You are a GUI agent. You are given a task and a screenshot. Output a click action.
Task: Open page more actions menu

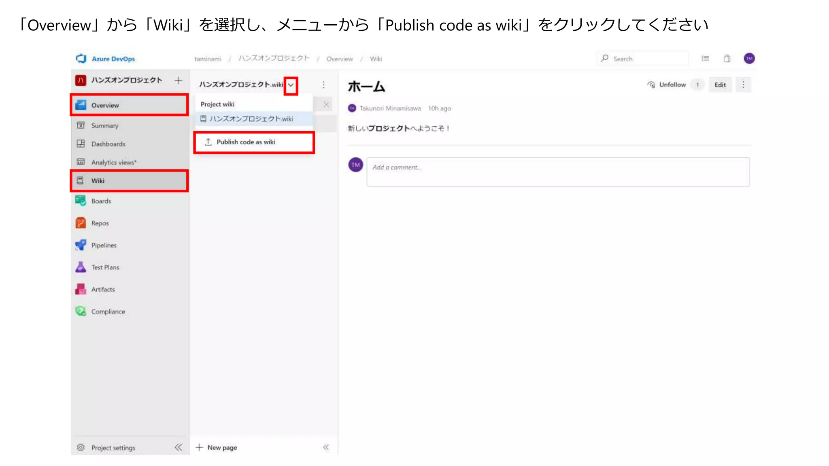[x=743, y=85]
